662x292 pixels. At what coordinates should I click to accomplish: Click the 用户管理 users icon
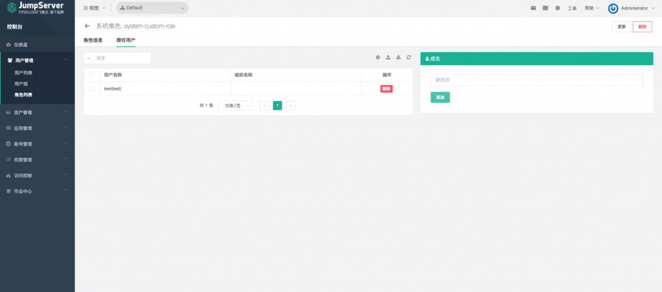pyautogui.click(x=10, y=61)
